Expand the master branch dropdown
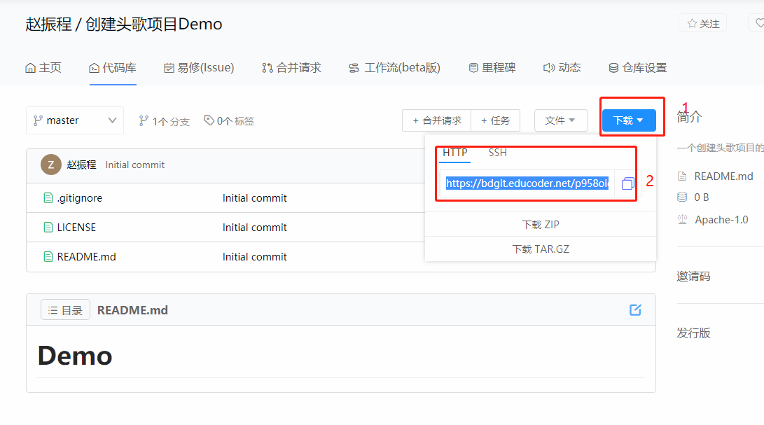This screenshot has height=425, width=764. coord(74,120)
